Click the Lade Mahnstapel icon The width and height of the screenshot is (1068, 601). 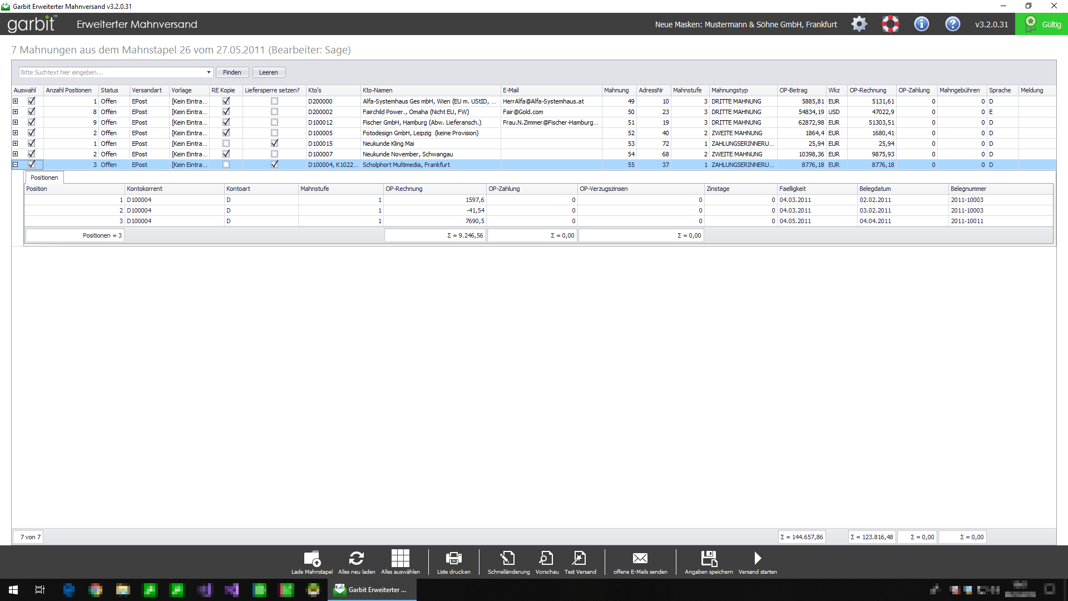(311, 558)
